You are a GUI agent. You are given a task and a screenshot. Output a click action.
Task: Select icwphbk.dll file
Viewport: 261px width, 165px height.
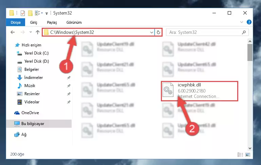200,91
